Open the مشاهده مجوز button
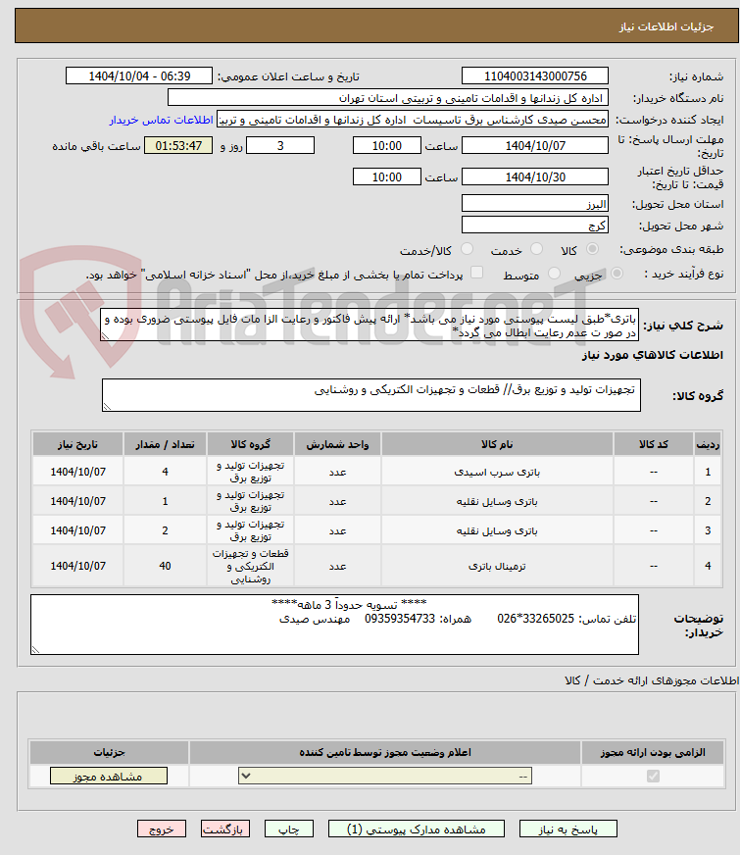Viewport: 740px width, 855px height. click(x=109, y=776)
